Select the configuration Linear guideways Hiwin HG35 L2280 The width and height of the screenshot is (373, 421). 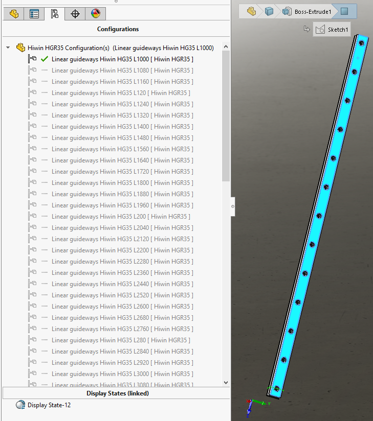122,262
